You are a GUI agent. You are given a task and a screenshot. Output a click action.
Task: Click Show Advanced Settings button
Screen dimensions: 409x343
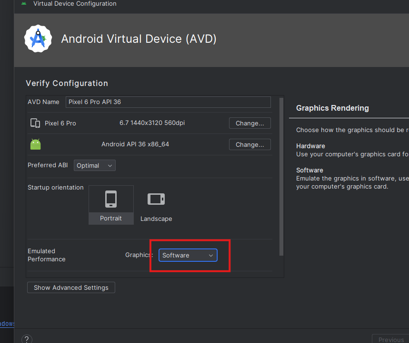click(71, 287)
